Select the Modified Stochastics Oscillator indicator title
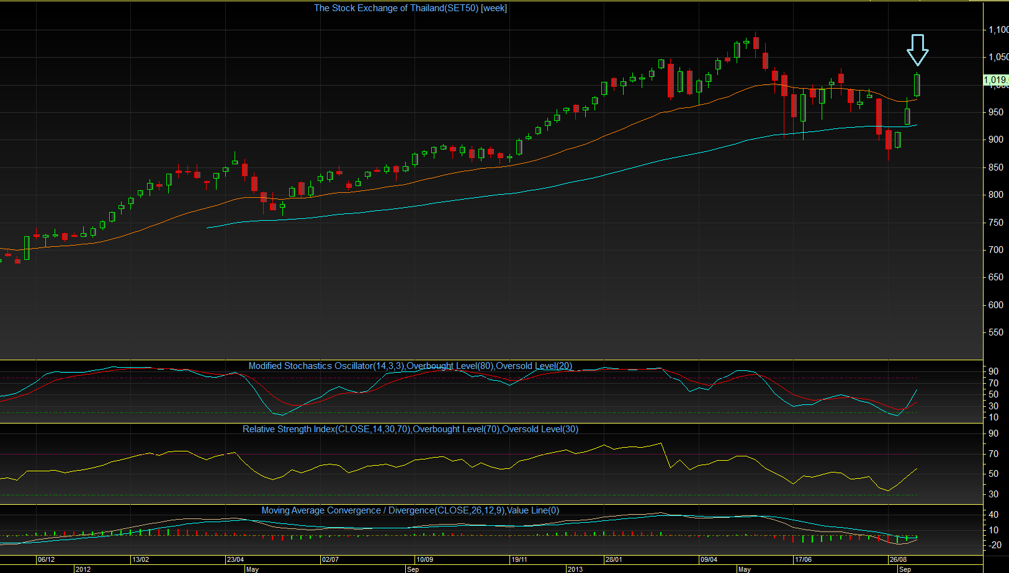1009x573 pixels. pyautogui.click(x=410, y=366)
